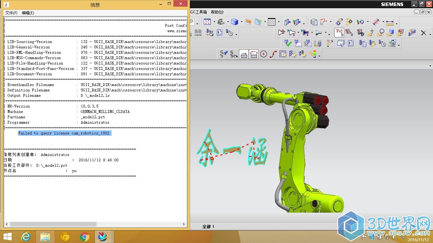Click the '全部 1' status label

click(x=208, y=227)
